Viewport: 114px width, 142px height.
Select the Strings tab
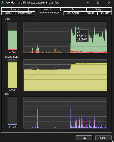point(99,9)
